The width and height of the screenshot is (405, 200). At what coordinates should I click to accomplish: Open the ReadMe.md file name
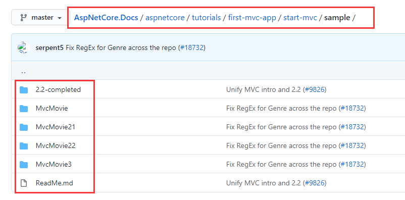[x=54, y=183]
